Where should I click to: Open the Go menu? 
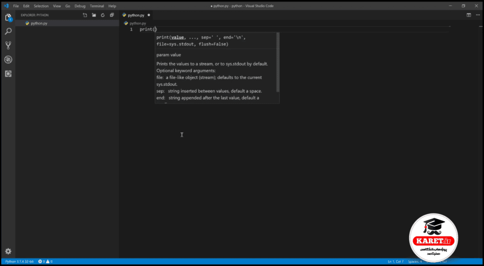(x=68, y=6)
